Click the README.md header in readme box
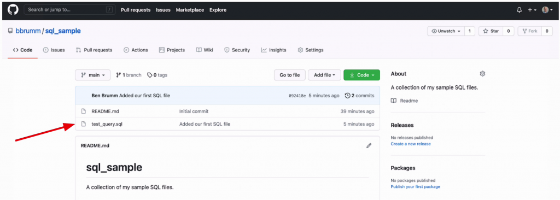560x200 pixels. coord(95,145)
